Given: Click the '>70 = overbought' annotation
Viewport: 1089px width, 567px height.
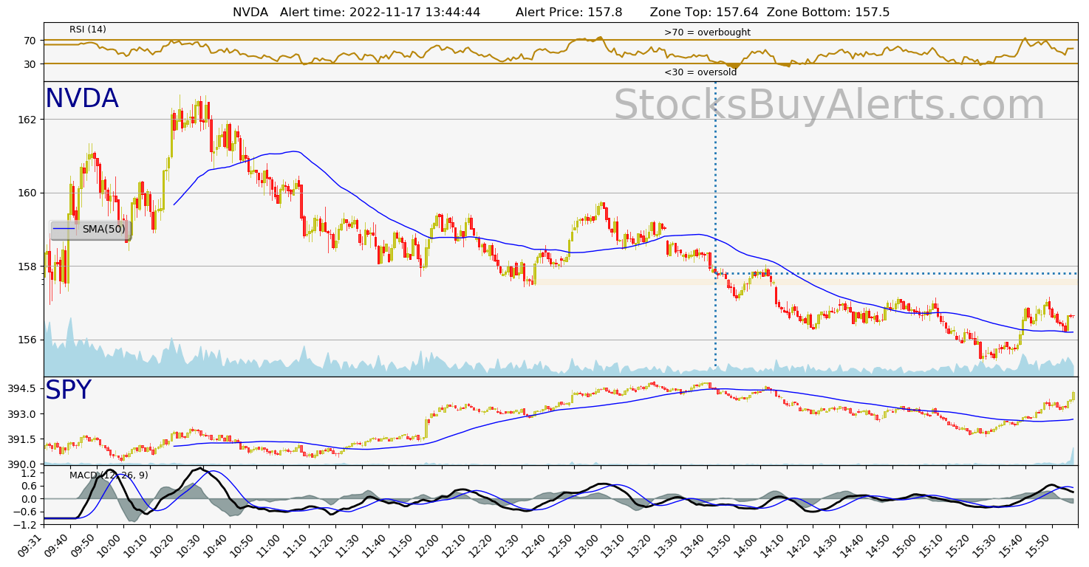Looking at the screenshot, I should [x=707, y=32].
